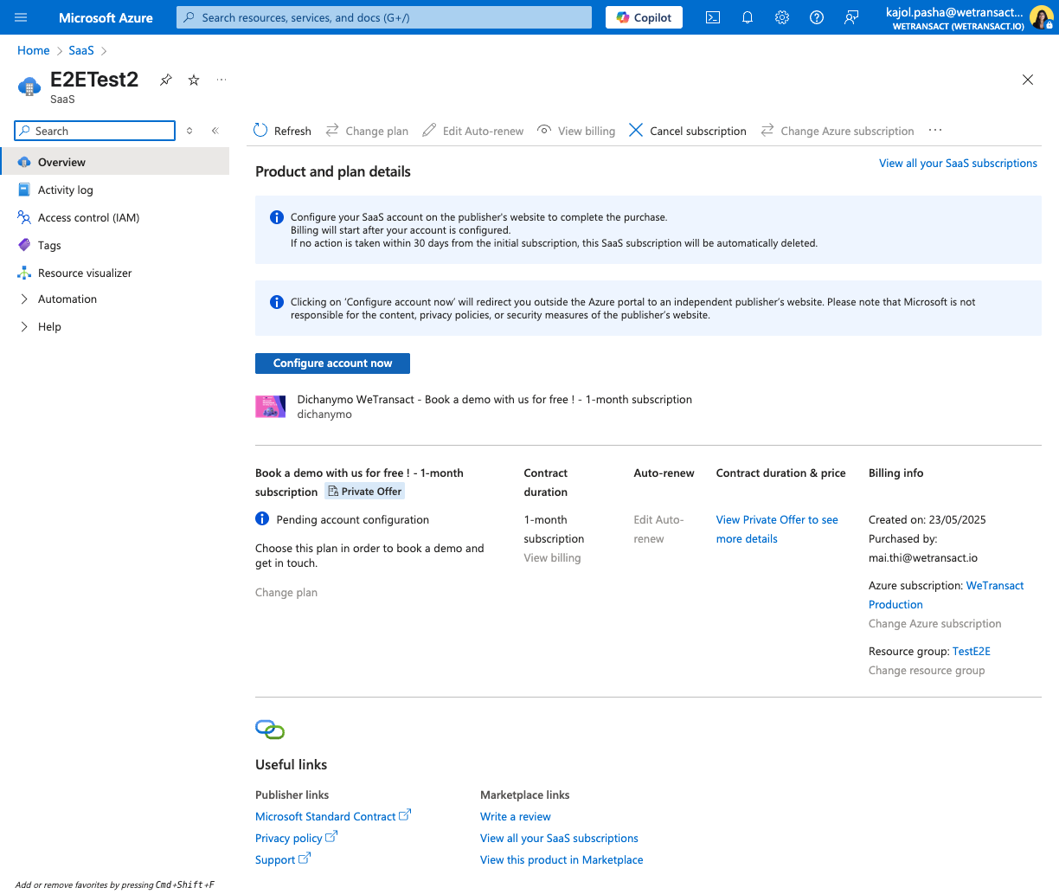Open Microsoft Standard Contract link
Viewport: 1059px width, 894px height.
coord(333,816)
